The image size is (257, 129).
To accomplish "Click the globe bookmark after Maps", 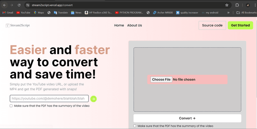I will [49, 13].
